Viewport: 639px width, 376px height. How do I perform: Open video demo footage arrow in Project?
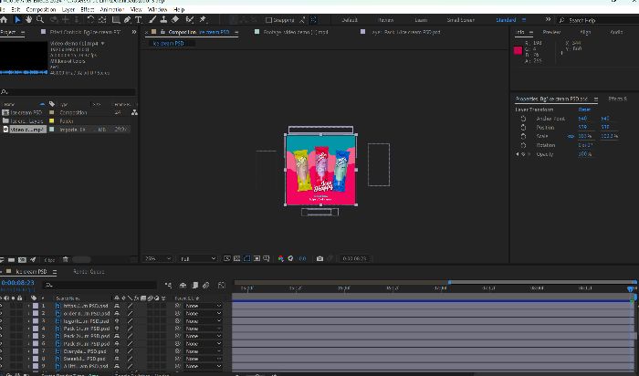(103, 43)
